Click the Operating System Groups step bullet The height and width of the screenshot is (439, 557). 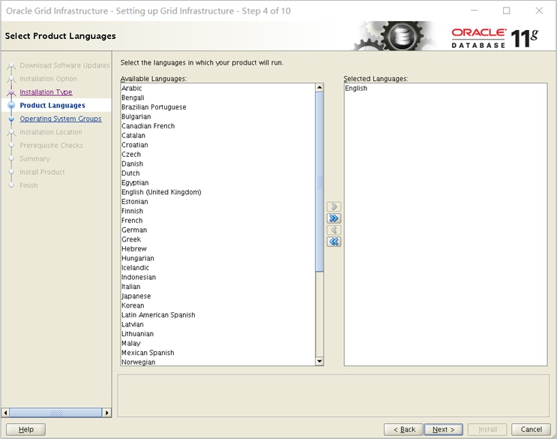coord(11,119)
